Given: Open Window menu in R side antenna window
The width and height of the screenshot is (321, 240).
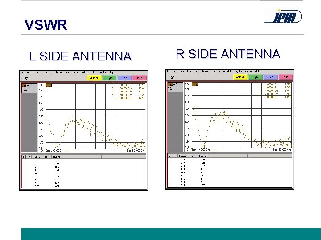Looking at the screenshot, I should 249,72.
